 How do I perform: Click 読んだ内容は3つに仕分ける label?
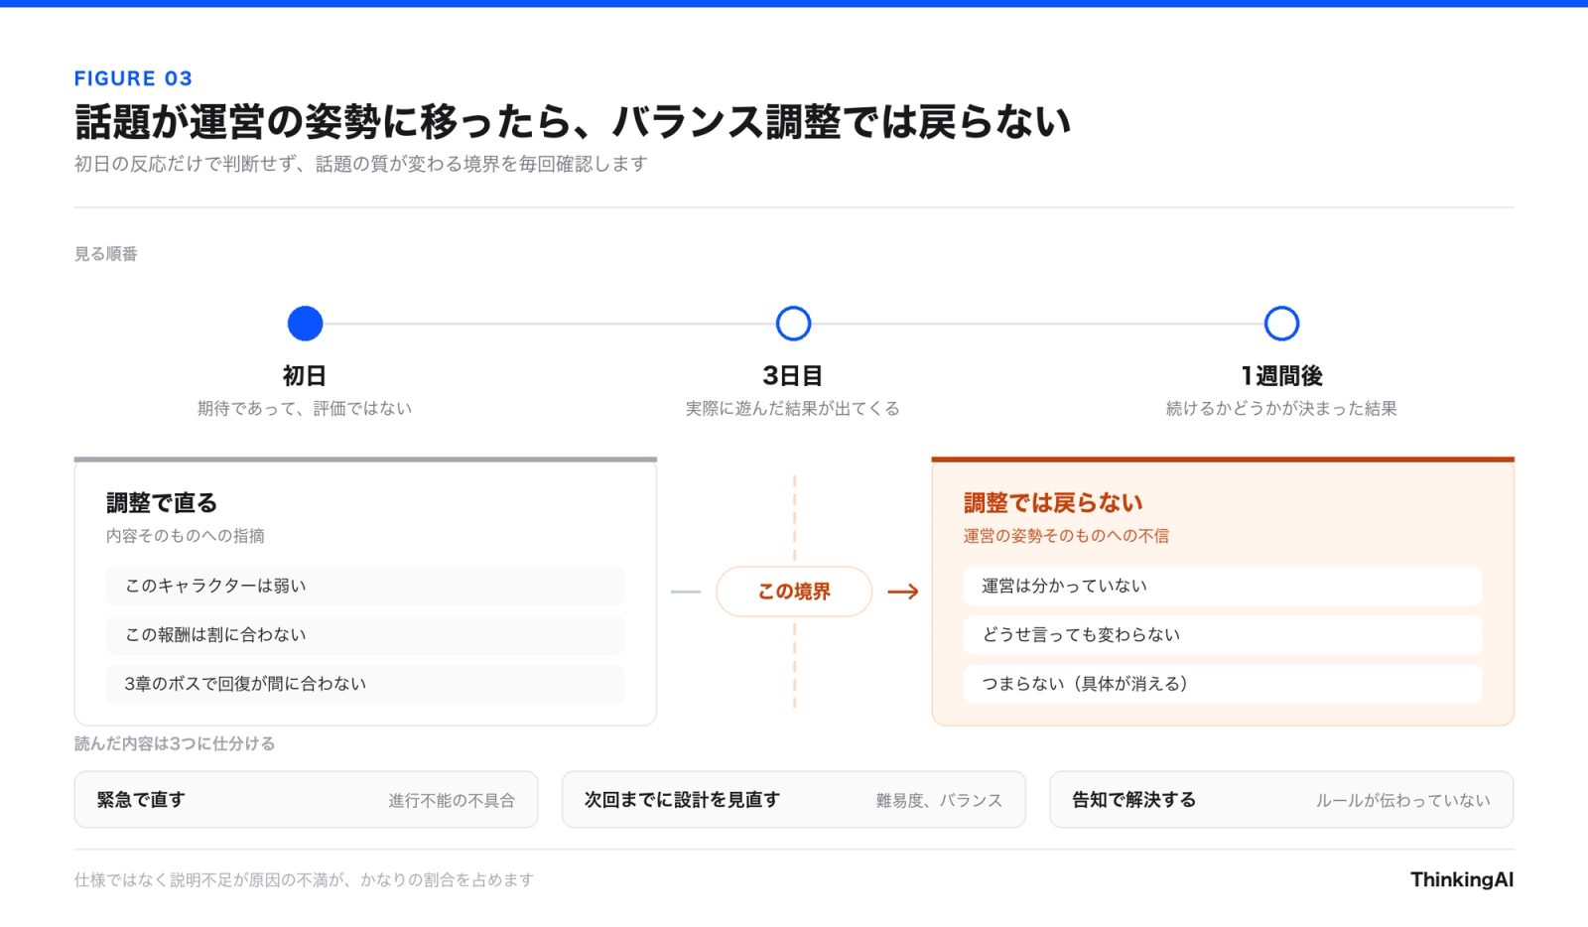click(x=175, y=743)
